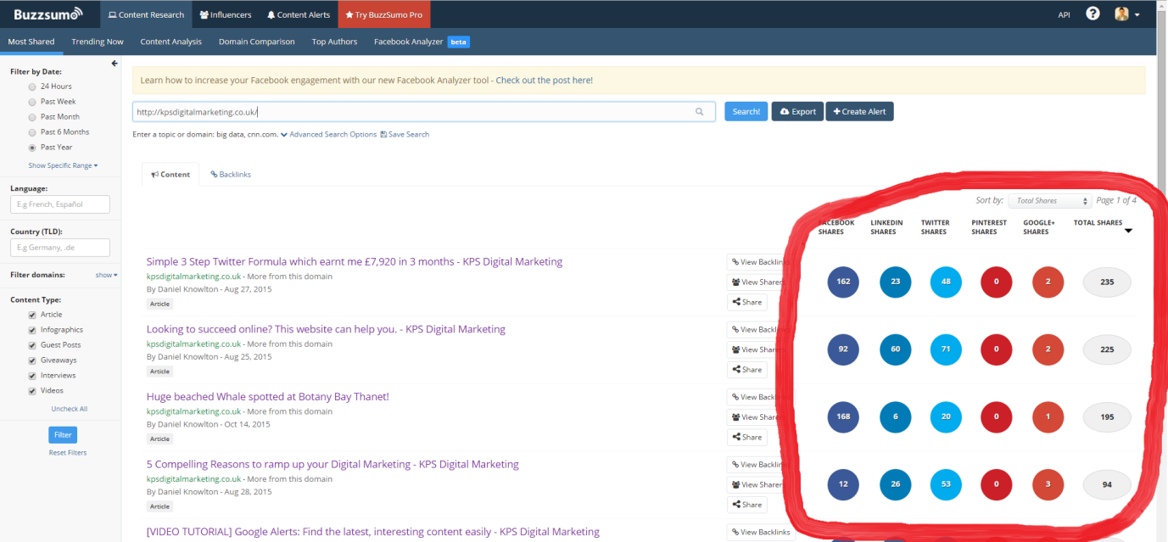Click the Export button
Screen dimensions: 1168x542
[x=796, y=112]
